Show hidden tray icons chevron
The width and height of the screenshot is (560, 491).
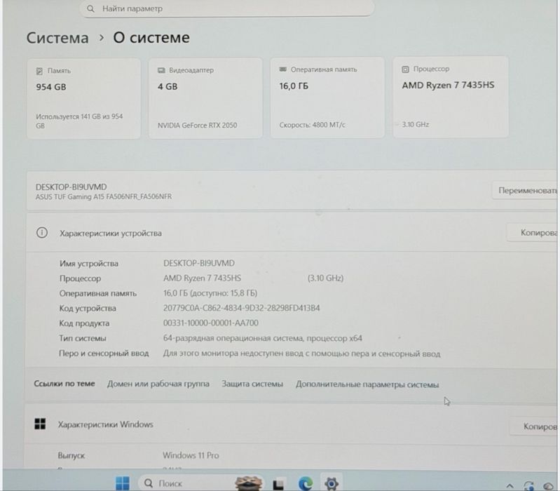(510, 485)
